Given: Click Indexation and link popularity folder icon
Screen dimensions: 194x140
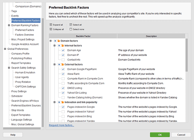Looking at the screenshot, I should tap(63, 102).
